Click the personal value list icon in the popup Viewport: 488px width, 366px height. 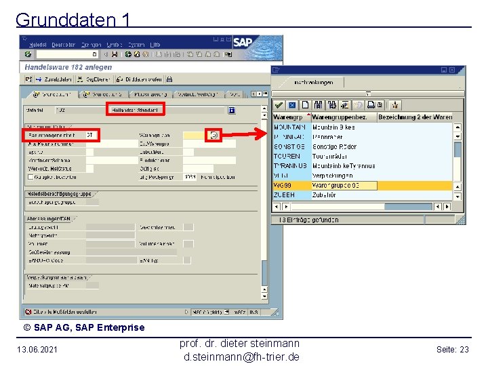[345, 105]
